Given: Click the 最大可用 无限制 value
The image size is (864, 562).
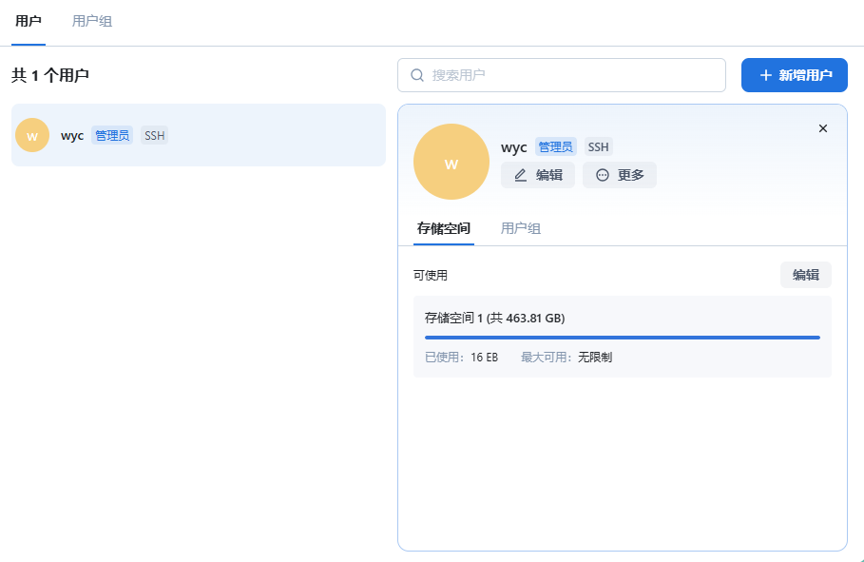Looking at the screenshot, I should tap(595, 358).
